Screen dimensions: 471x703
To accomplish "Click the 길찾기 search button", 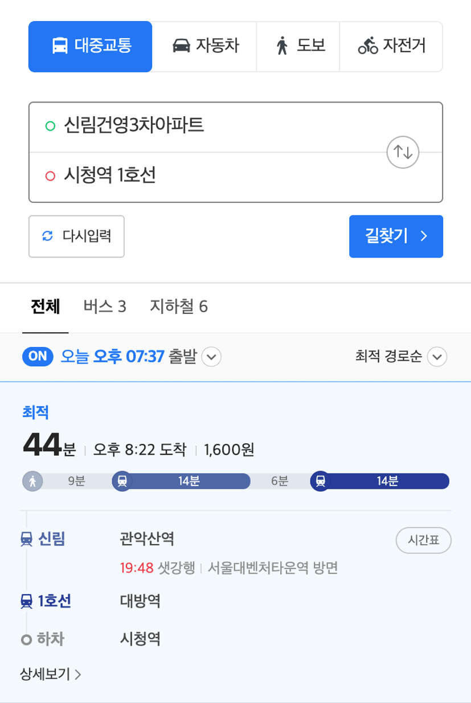I will [396, 236].
